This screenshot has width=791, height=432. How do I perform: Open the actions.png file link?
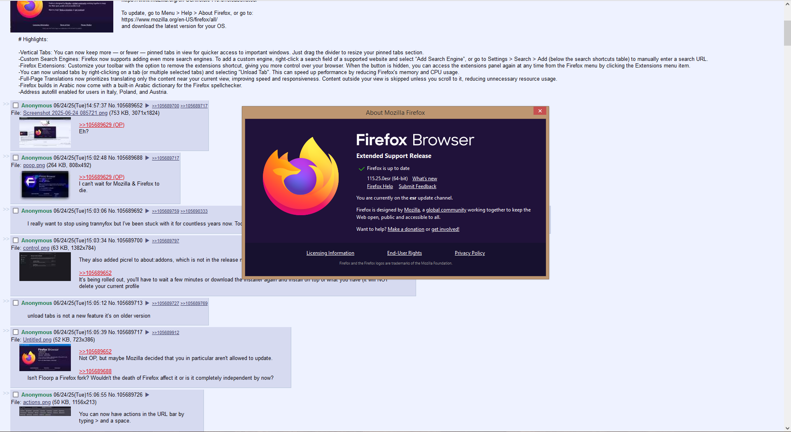click(37, 402)
